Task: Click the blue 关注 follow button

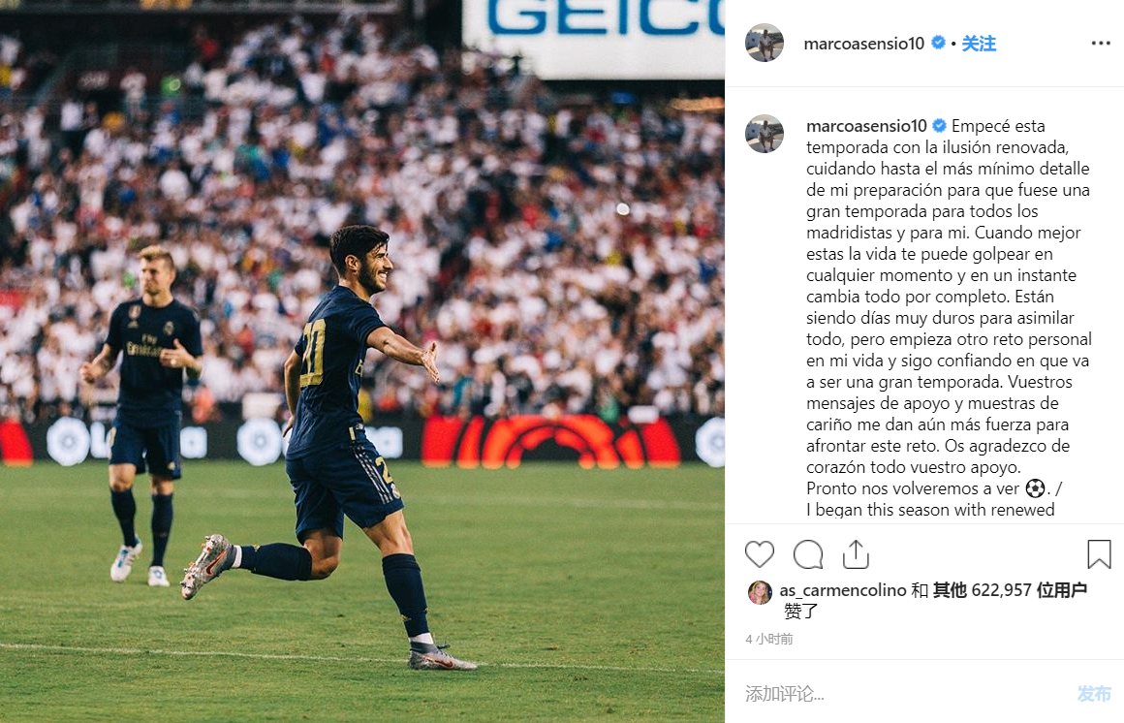Action: click(979, 44)
